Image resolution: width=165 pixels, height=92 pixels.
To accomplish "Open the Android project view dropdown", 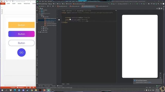I will pos(42,6).
